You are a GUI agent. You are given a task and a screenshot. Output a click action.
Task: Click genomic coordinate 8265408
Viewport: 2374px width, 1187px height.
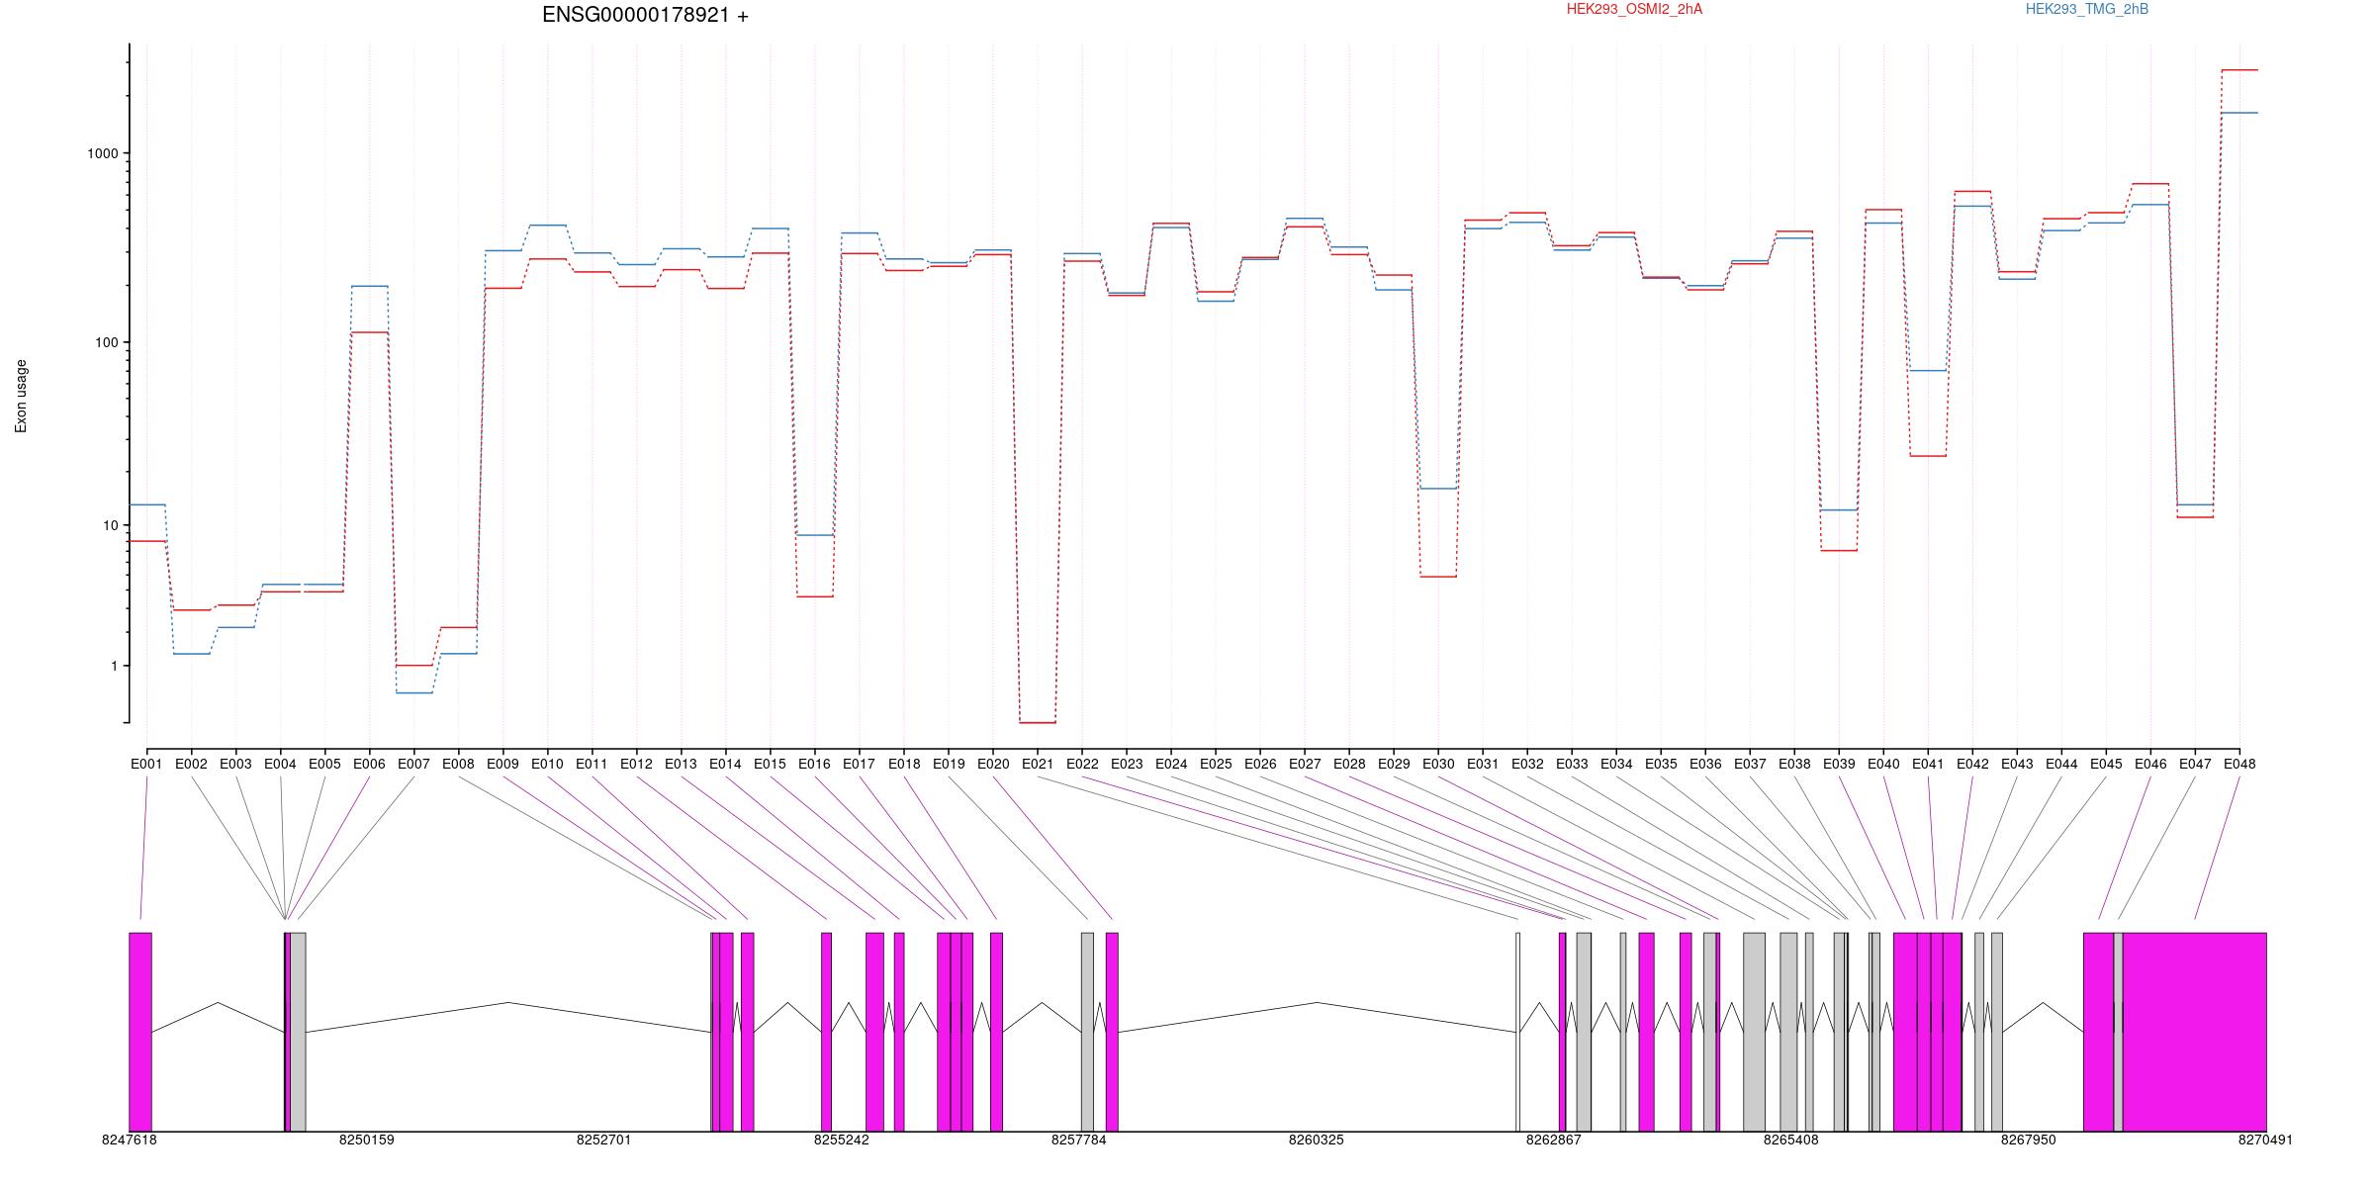(1791, 1140)
